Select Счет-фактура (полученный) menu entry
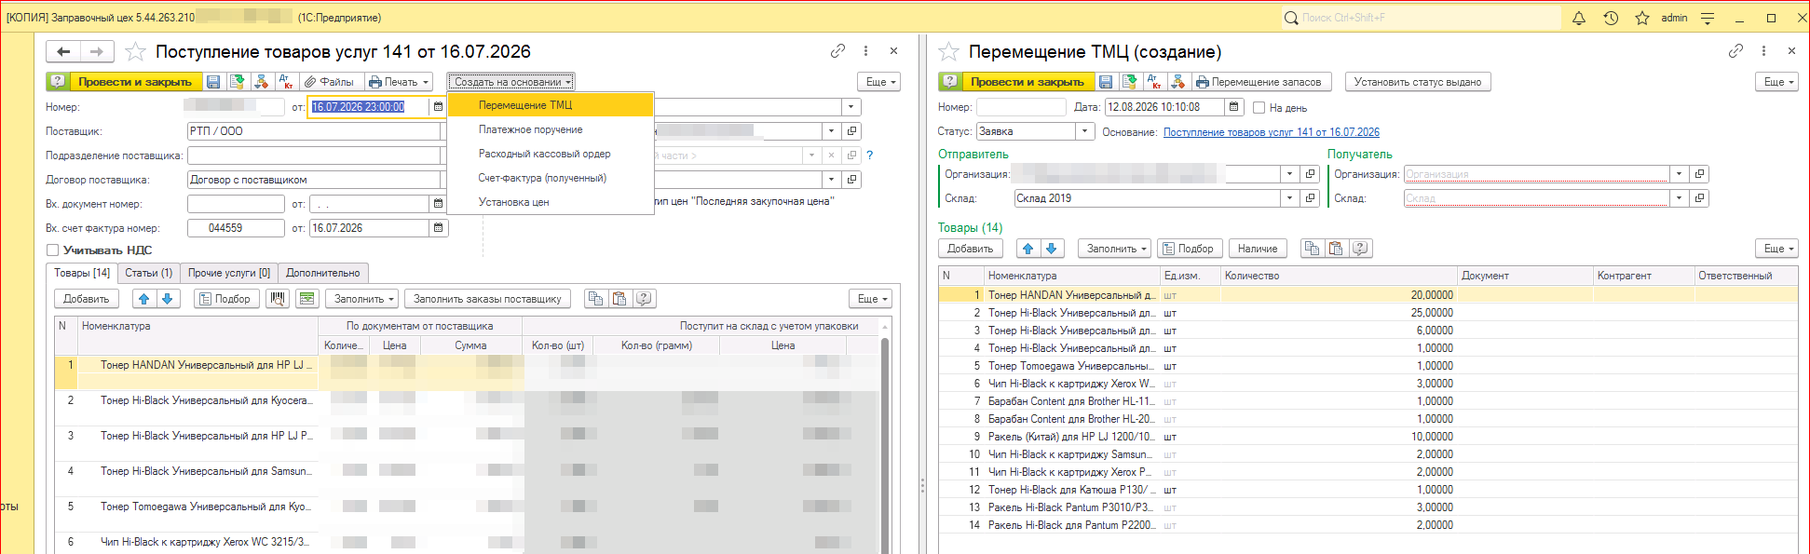Viewport: 1810px width, 554px height. coord(550,178)
